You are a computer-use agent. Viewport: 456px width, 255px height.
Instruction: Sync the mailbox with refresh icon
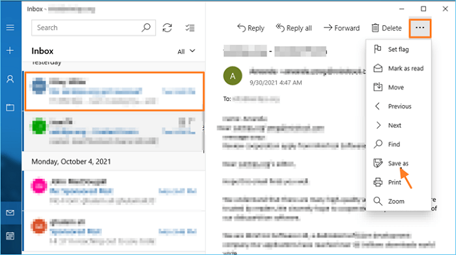tap(167, 28)
